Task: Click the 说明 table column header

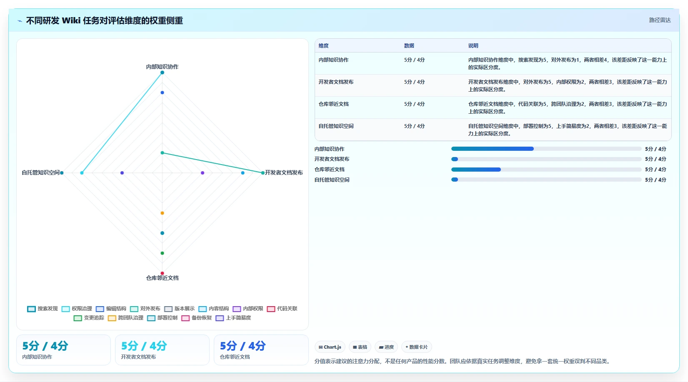Action: click(473, 46)
